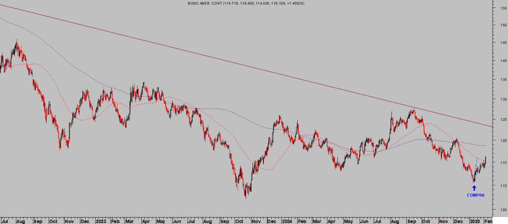Click the 150 price level on axis

pos(502,25)
